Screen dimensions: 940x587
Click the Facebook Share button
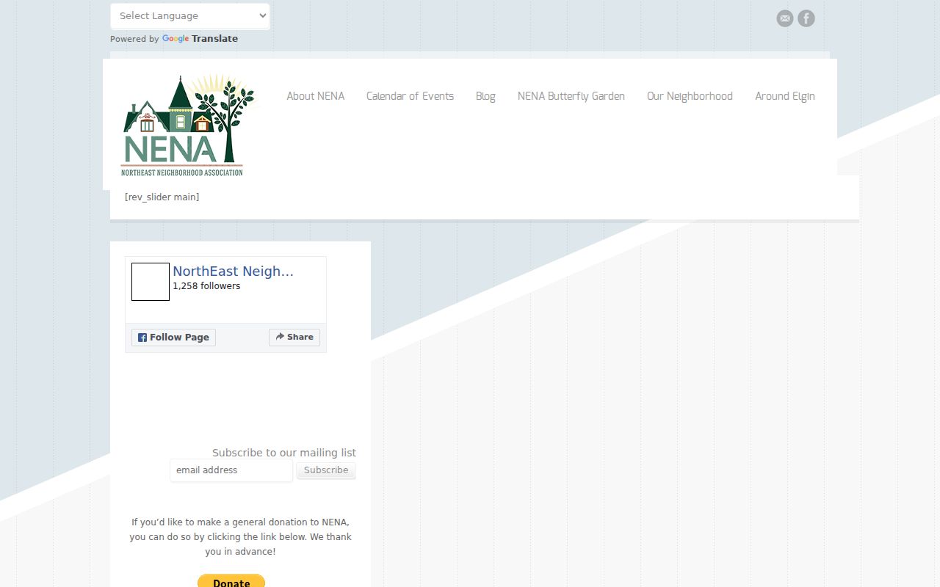tap(294, 337)
